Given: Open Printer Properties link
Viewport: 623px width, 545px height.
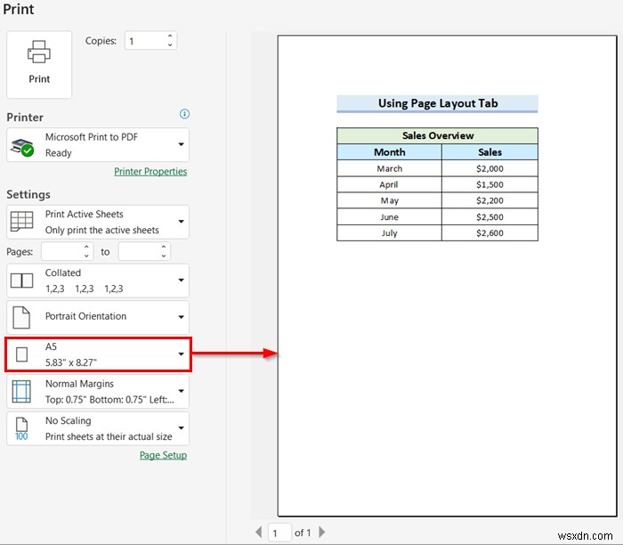Looking at the screenshot, I should pyautogui.click(x=150, y=171).
